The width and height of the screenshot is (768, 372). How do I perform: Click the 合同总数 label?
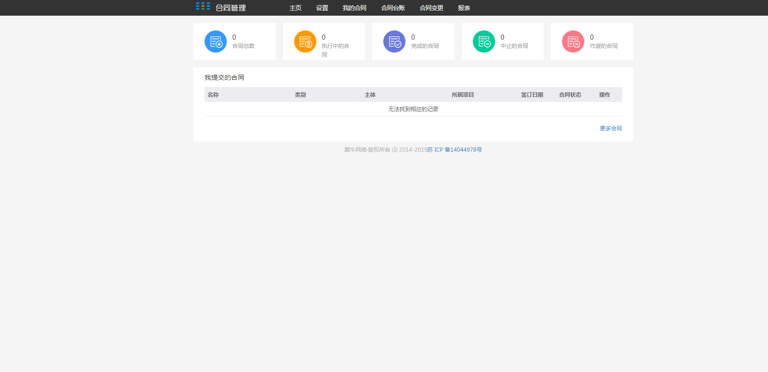243,46
